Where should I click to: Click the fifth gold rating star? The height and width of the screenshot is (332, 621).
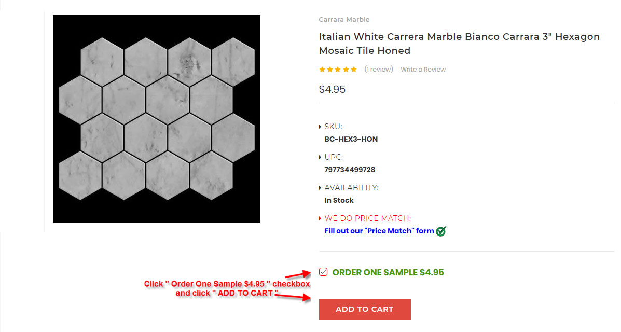354,70
